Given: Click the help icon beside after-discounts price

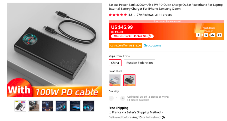Looking at the screenshot, I should click(x=149, y=36).
